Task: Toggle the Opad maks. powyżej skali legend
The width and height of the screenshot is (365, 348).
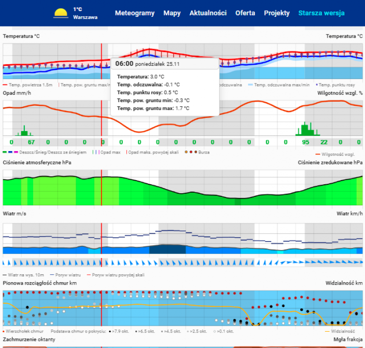Action: pyautogui.click(x=152, y=153)
